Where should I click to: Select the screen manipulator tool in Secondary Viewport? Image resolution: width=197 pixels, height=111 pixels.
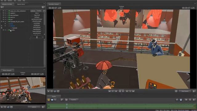[x=58, y=91]
